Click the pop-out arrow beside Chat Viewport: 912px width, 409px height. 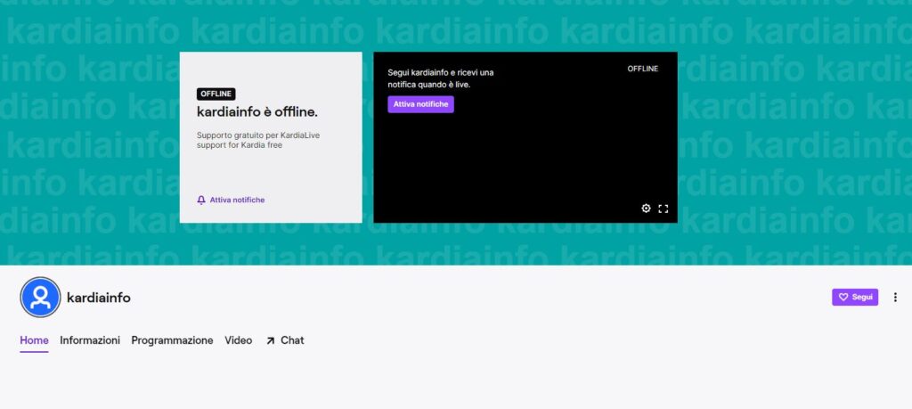[x=270, y=340]
